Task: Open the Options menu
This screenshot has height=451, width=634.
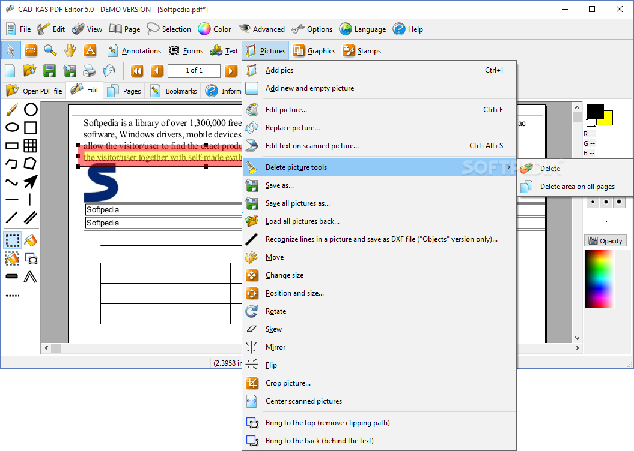Action: pyautogui.click(x=312, y=29)
